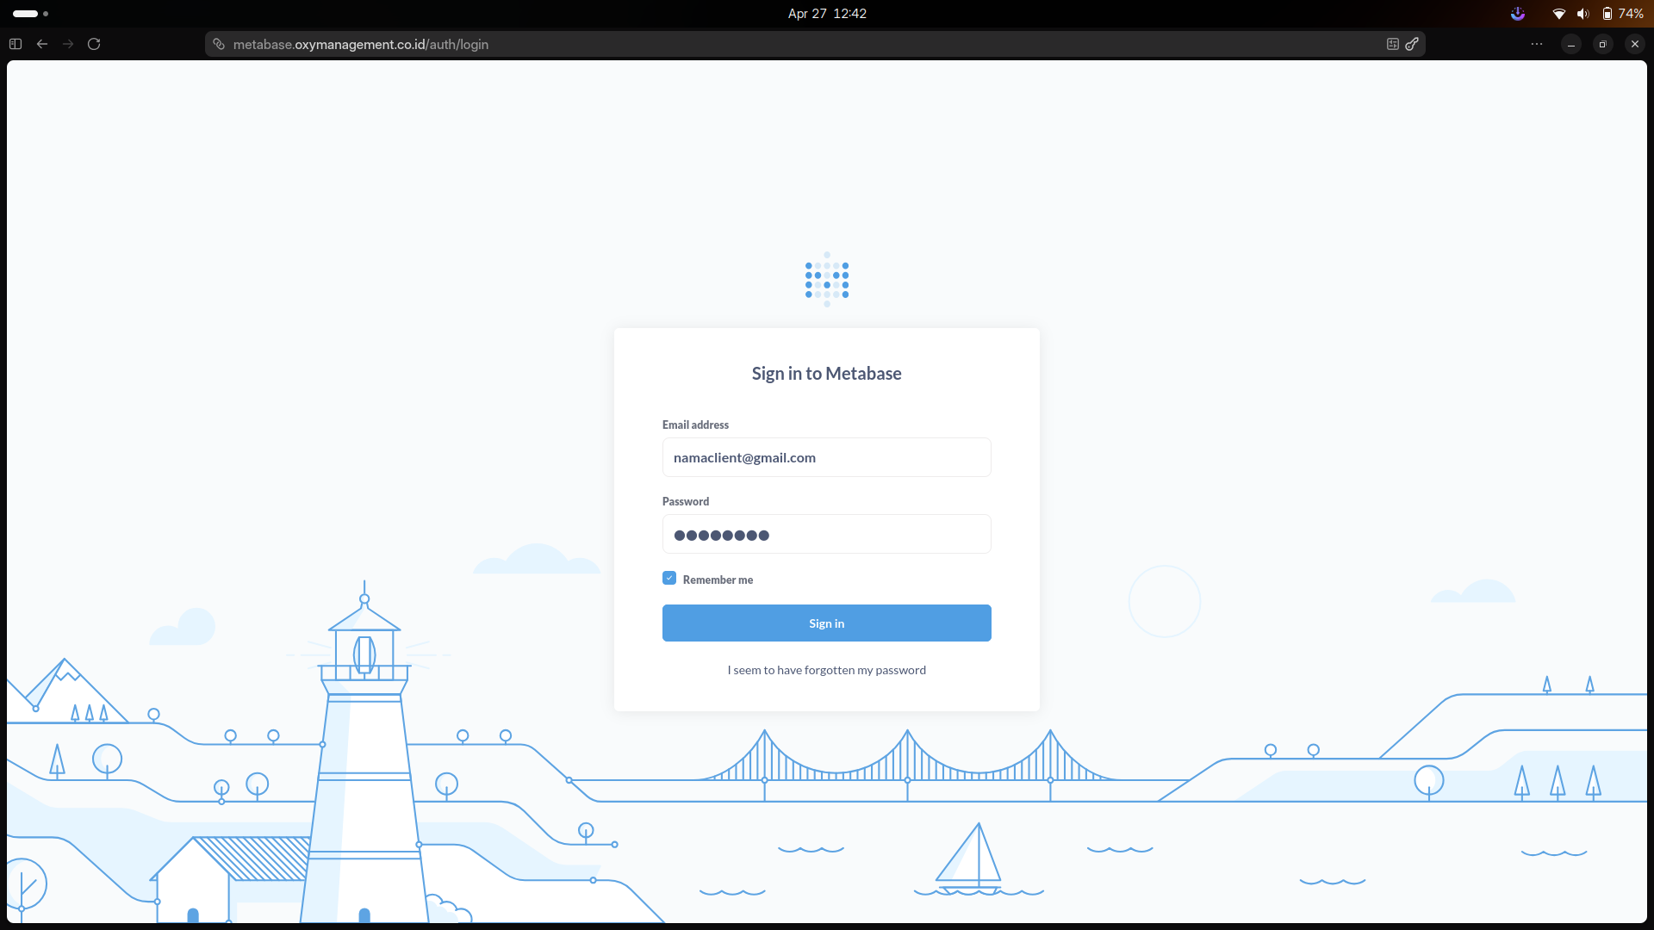
Task: Go forward using the browser forward arrow
Action: pyautogui.click(x=68, y=44)
